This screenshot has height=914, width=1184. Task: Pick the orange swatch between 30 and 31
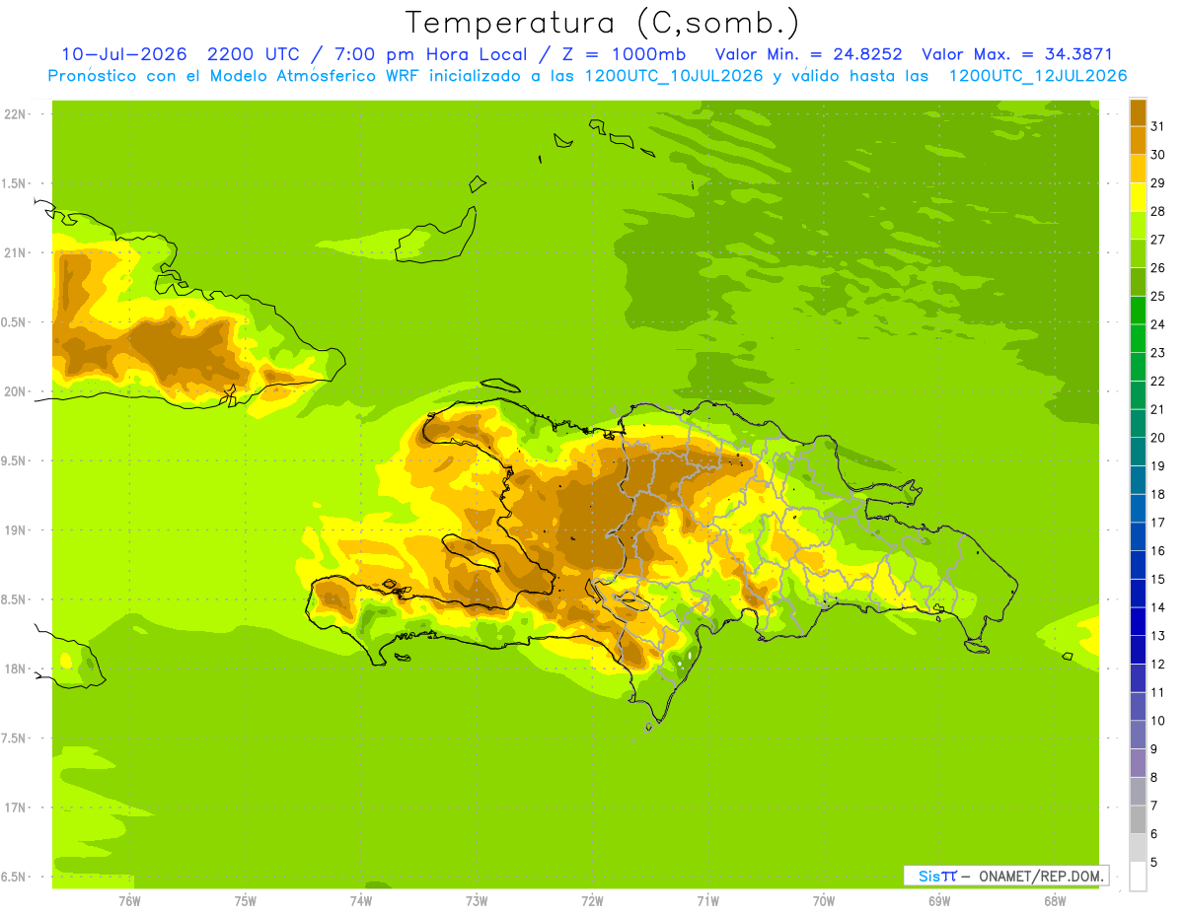pyautogui.click(x=1138, y=140)
